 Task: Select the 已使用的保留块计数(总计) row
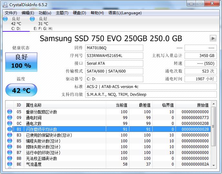click(108, 135)
